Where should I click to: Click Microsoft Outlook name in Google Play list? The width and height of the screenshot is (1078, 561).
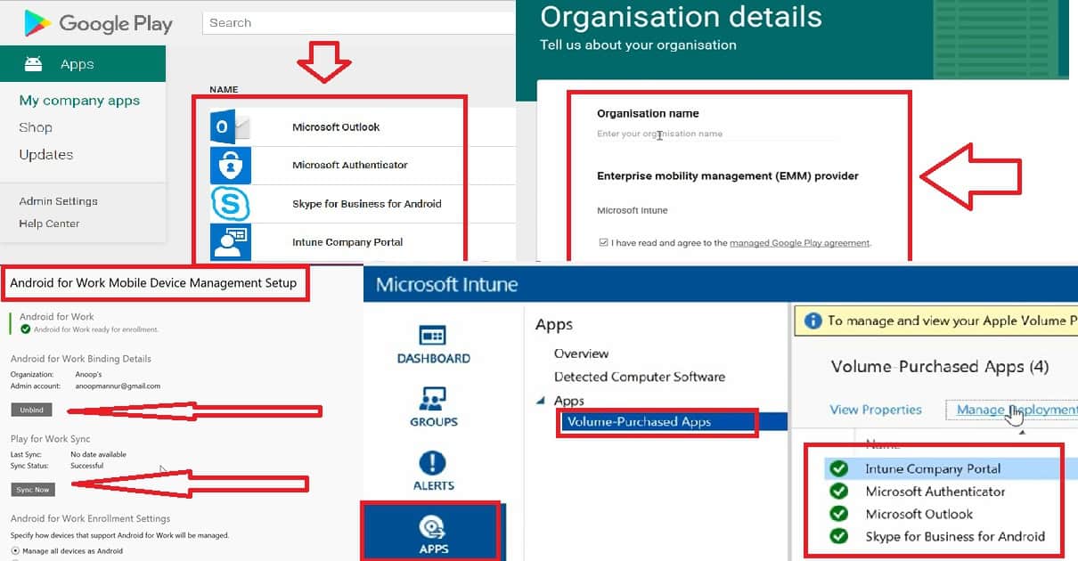click(336, 127)
